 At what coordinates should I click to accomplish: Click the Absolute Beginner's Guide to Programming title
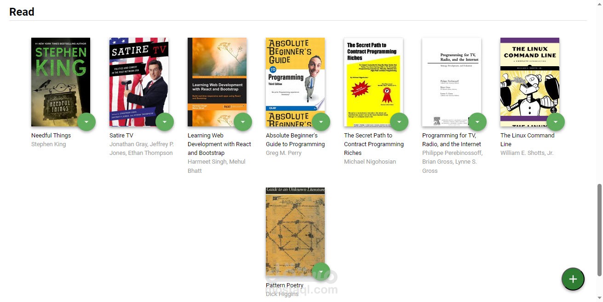click(x=295, y=140)
